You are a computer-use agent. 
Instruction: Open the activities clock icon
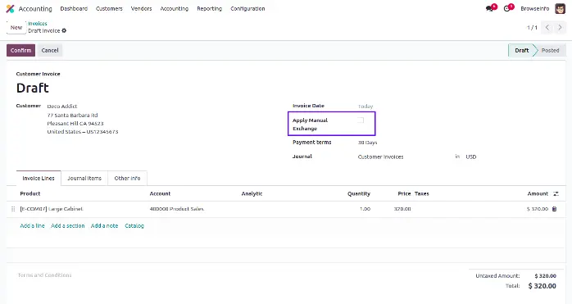pos(506,9)
